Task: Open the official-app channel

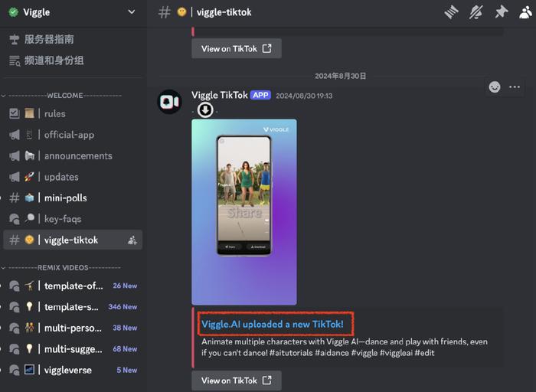Action: [73, 135]
